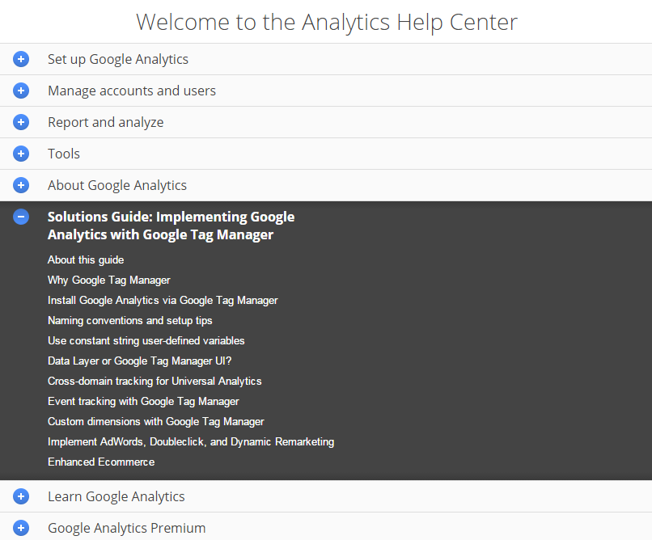This screenshot has width=652, height=540.
Task: Collapse the Solutions Guide section heading
Action: 171,226
